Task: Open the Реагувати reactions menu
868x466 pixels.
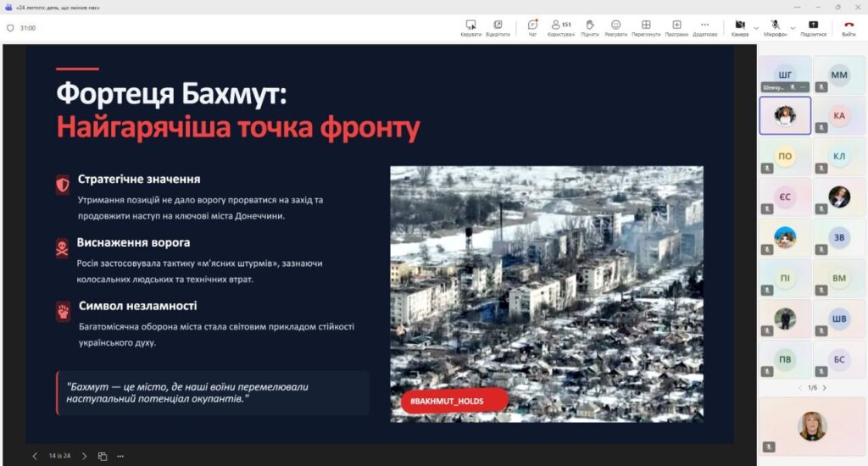Action: pyautogui.click(x=616, y=28)
